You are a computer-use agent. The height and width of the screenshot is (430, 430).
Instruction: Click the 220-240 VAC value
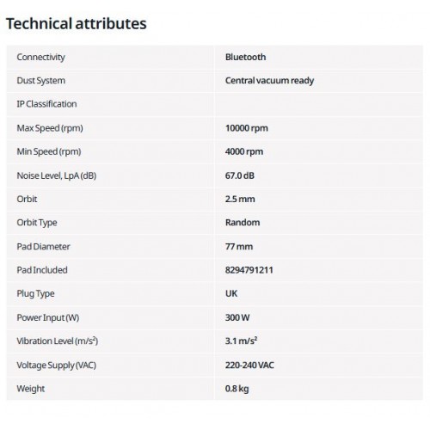[x=249, y=365]
